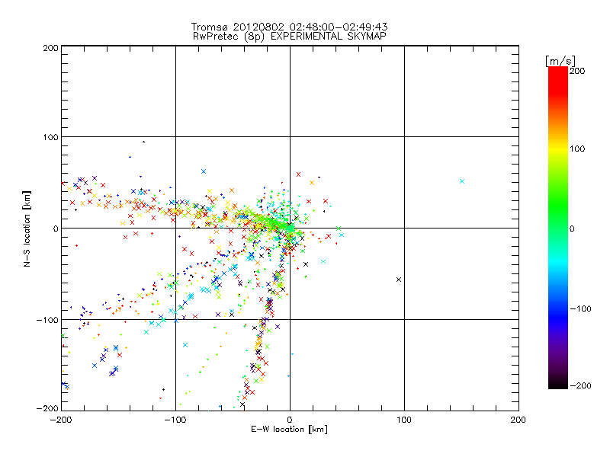Click the yellow band of the colorbar

click(558, 149)
